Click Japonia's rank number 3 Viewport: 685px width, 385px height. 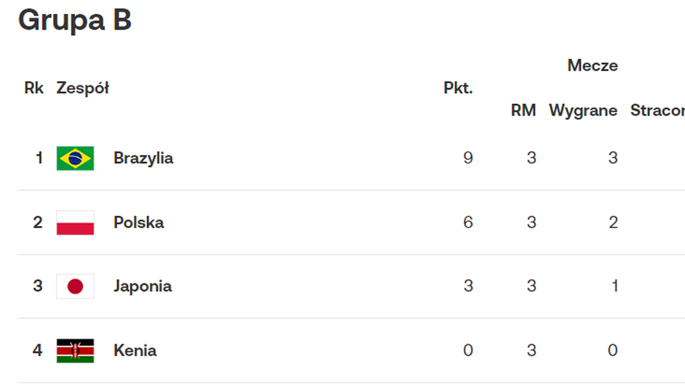pyautogui.click(x=38, y=286)
